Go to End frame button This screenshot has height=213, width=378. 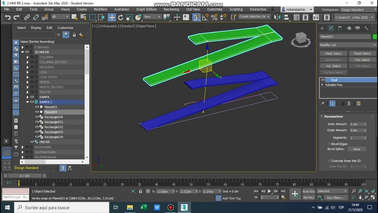(283, 191)
